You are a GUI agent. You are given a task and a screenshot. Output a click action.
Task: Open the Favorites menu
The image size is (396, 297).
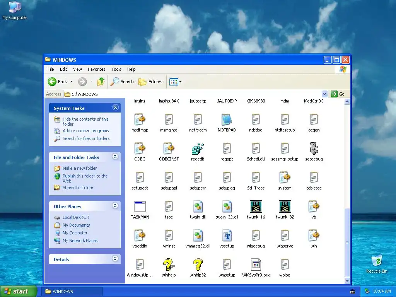tap(96, 69)
